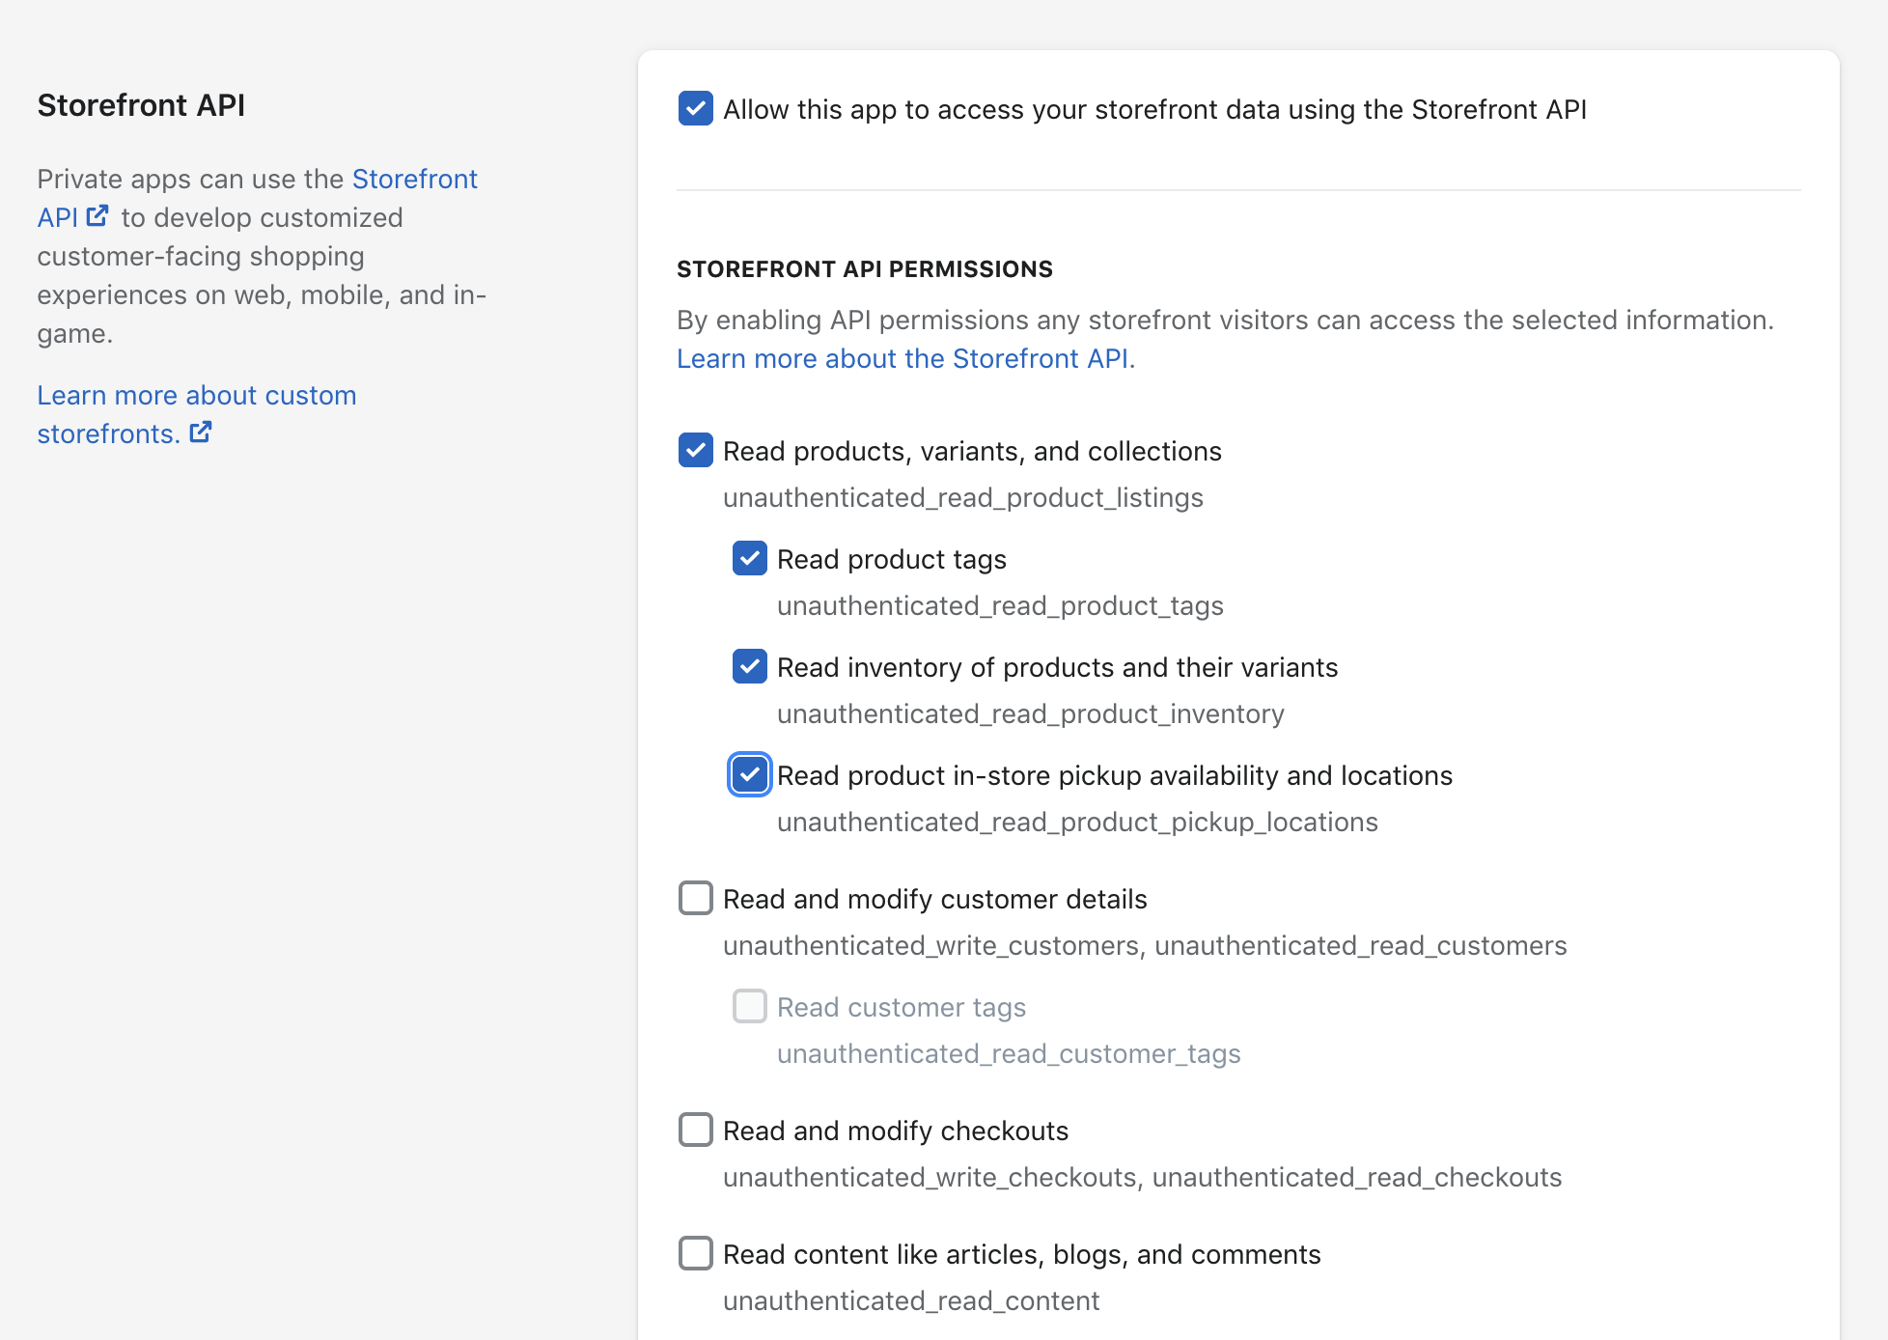The width and height of the screenshot is (1888, 1340).
Task: Toggle Read inventory of products checkbox
Action: tap(749, 667)
